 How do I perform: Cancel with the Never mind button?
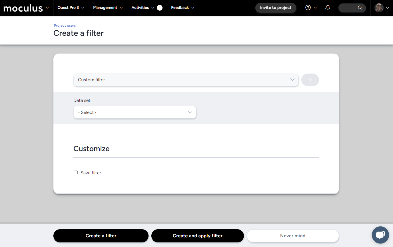(x=293, y=236)
